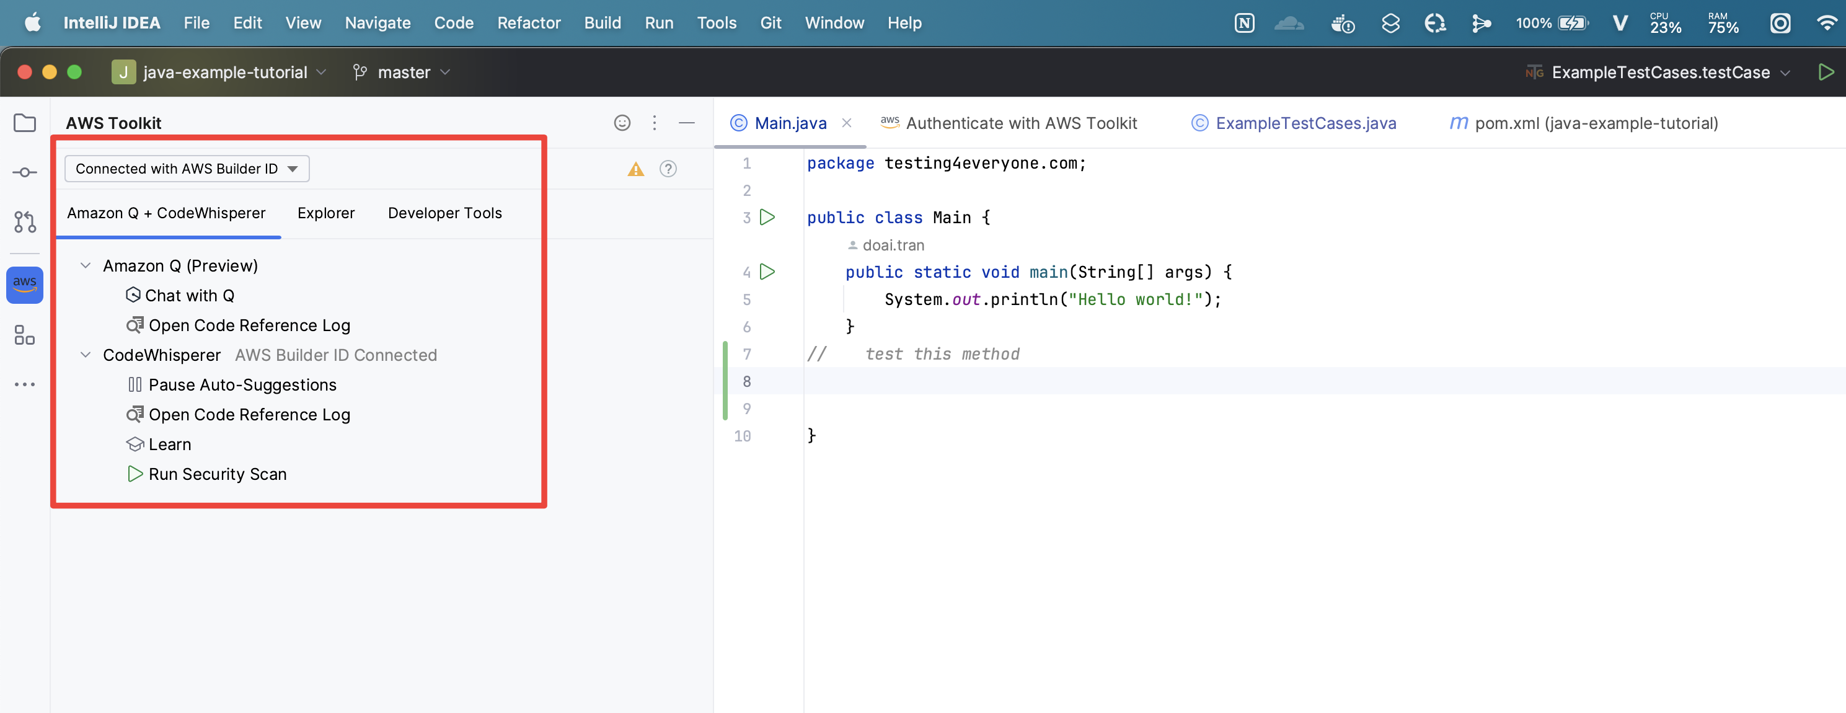Open the java-example-tutorial project dropdown
Viewport: 1846px width, 713px height.
pyautogui.click(x=219, y=73)
